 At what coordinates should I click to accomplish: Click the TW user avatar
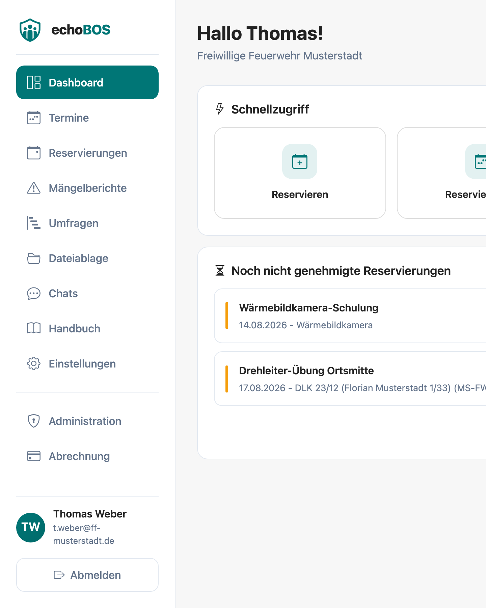31,527
